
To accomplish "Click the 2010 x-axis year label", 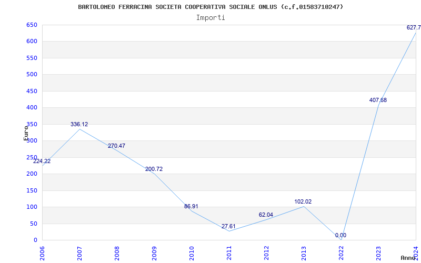I will click(x=192, y=254).
